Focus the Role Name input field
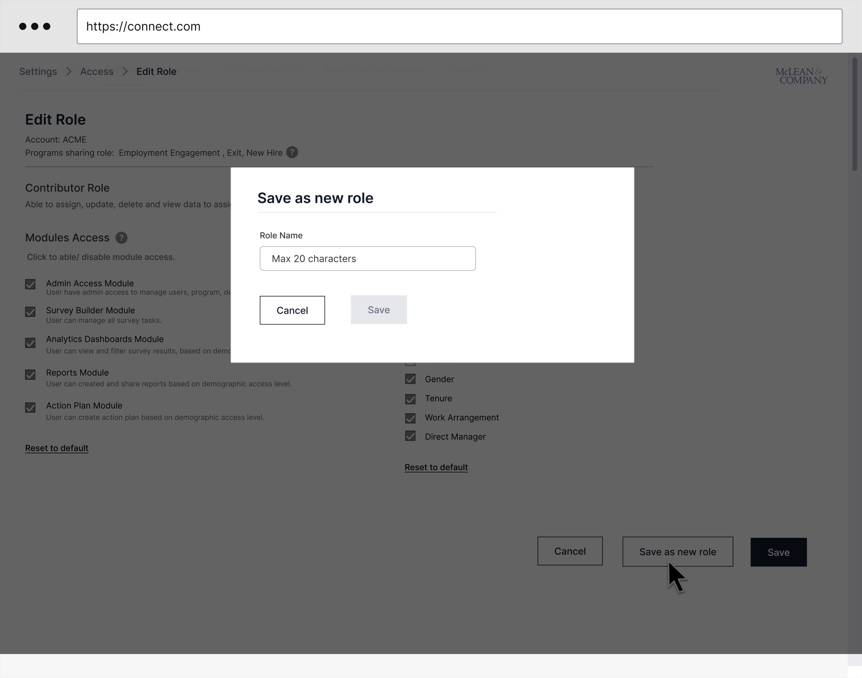Image resolution: width=862 pixels, height=678 pixels. (x=368, y=258)
